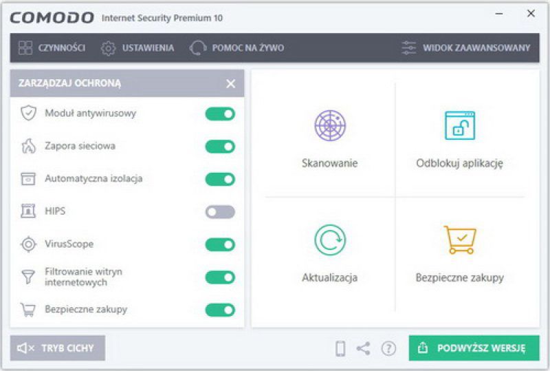
Task: Click the Aktualizacja refresh icon
Action: click(330, 240)
